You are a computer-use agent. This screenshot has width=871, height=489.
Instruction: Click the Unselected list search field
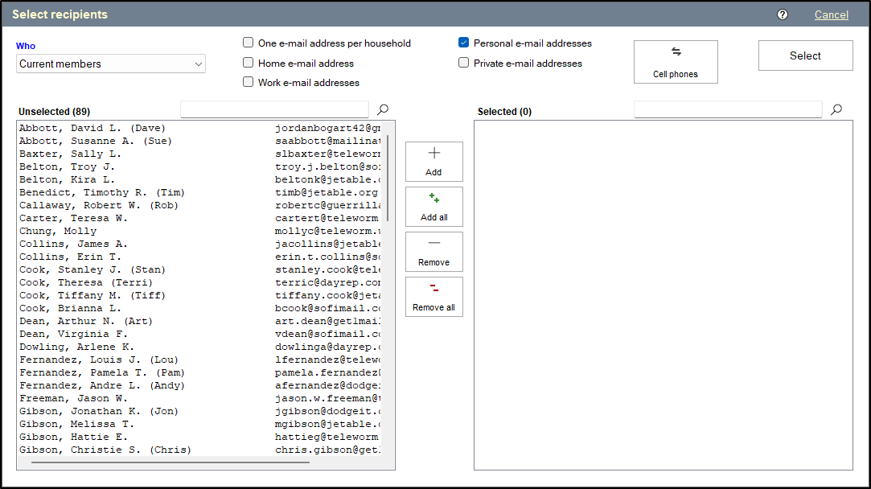pos(274,109)
